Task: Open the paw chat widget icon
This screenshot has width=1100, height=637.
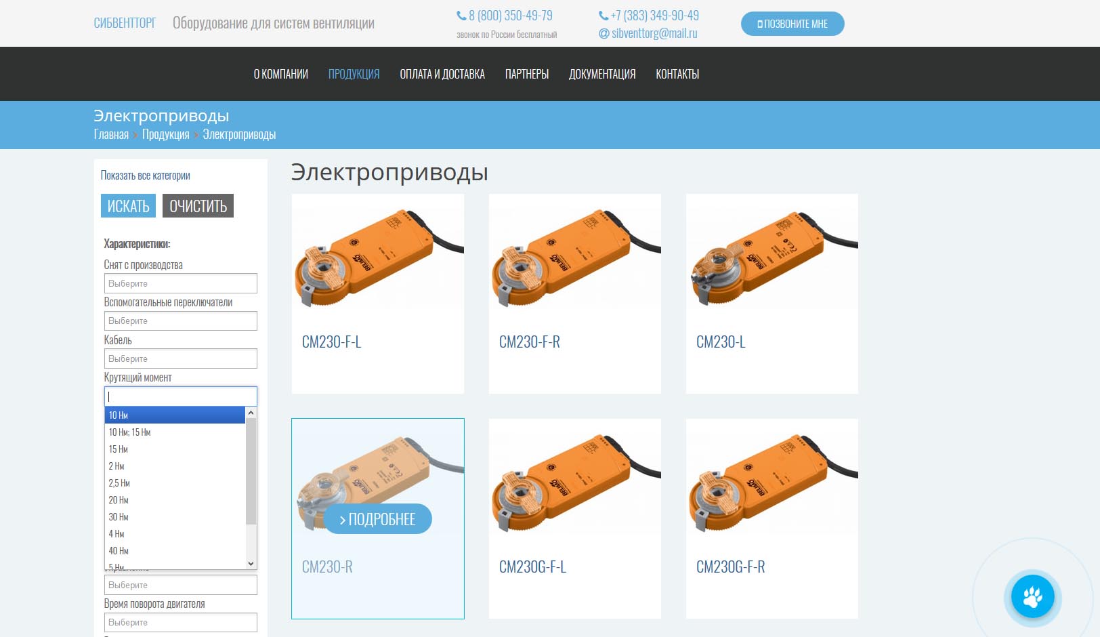Action: (1032, 597)
